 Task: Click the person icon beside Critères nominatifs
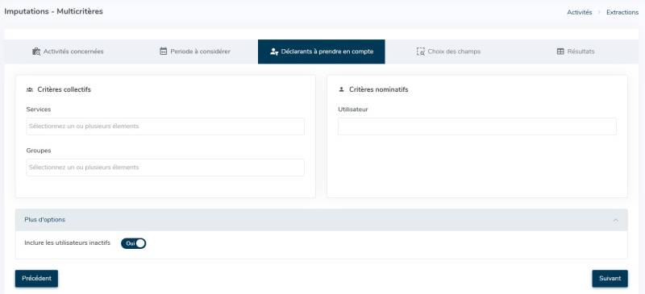pos(341,89)
